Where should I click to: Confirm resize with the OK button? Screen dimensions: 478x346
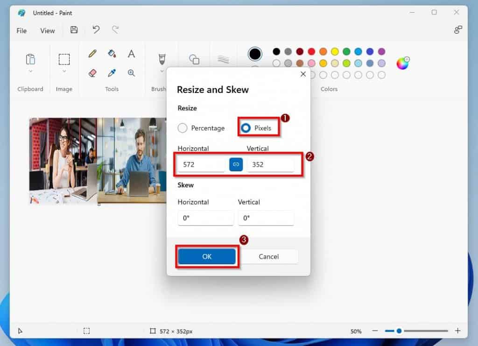pos(207,256)
